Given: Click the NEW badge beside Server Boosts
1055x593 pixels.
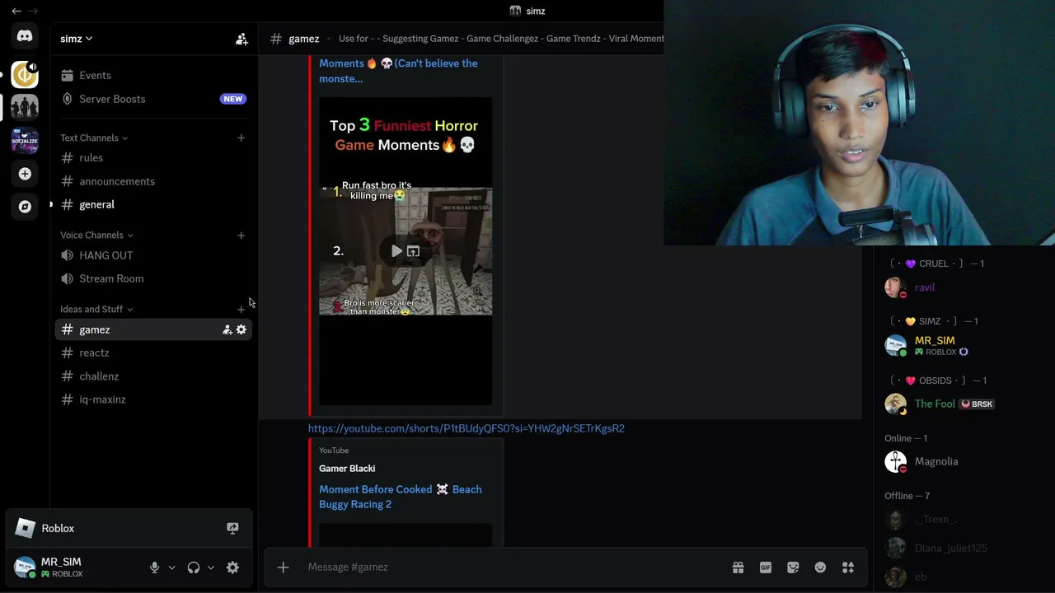Looking at the screenshot, I should click(232, 99).
